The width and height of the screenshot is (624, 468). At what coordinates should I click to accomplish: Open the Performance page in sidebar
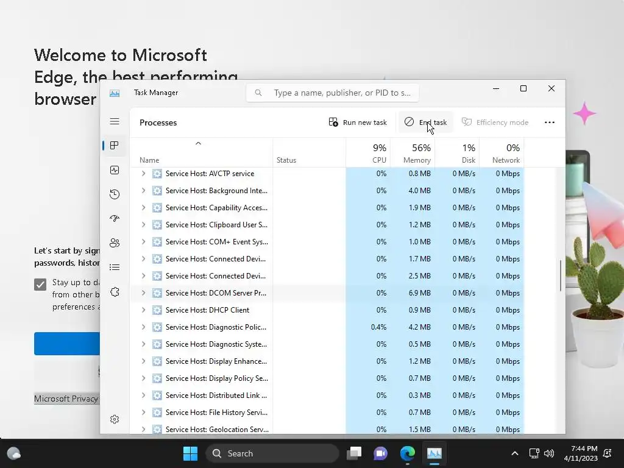pos(115,171)
